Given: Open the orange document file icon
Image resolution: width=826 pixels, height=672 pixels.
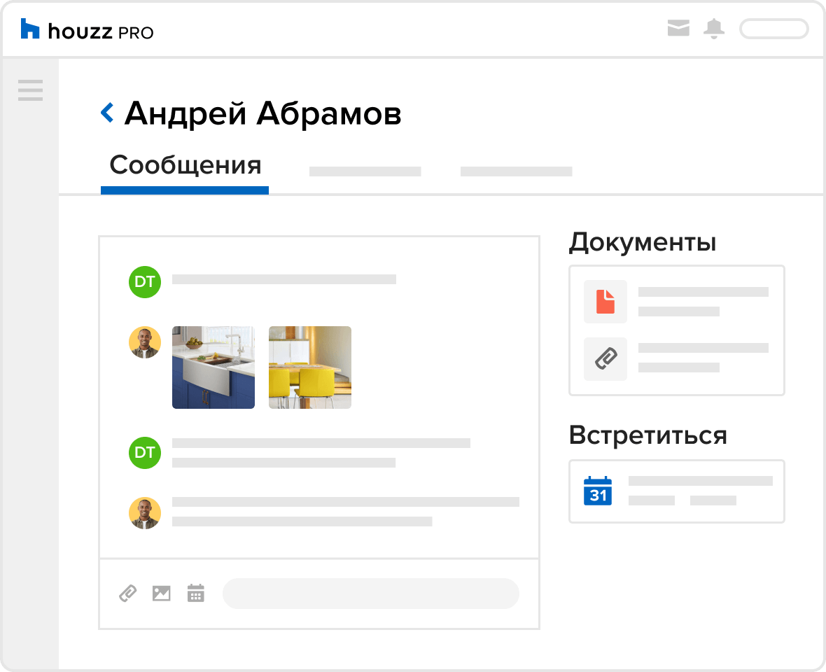Looking at the screenshot, I should [605, 302].
